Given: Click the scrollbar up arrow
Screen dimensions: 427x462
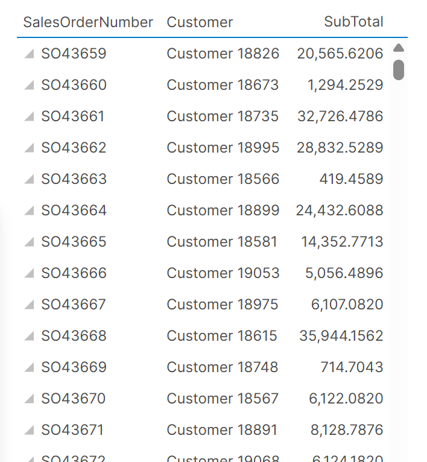Looking at the screenshot, I should [398, 48].
